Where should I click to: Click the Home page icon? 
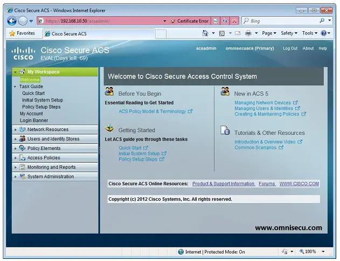pyautogui.click(x=205, y=33)
